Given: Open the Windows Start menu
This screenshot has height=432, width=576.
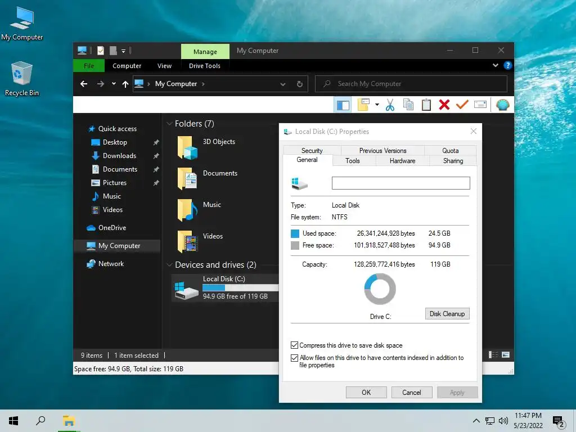Looking at the screenshot, I should pos(13,421).
